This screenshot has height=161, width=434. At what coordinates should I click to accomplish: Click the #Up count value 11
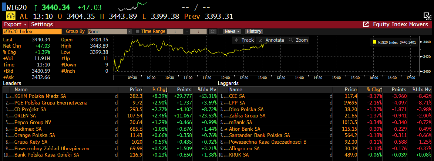coord(105,59)
